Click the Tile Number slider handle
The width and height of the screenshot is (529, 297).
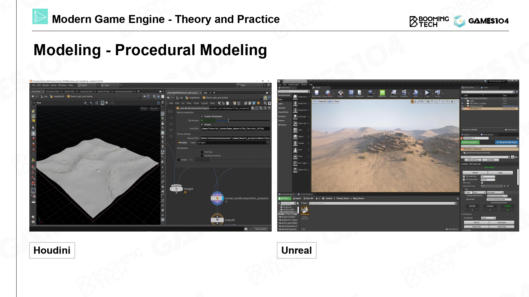point(229,121)
